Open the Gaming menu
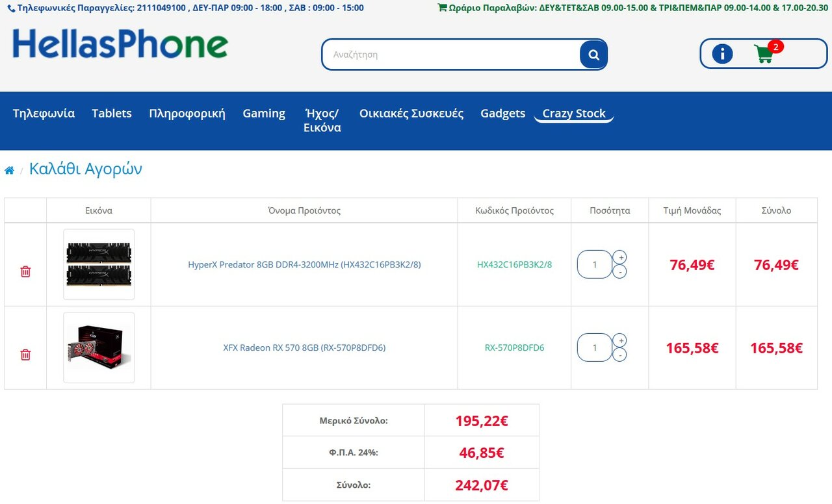The width and height of the screenshot is (832, 504). (264, 114)
